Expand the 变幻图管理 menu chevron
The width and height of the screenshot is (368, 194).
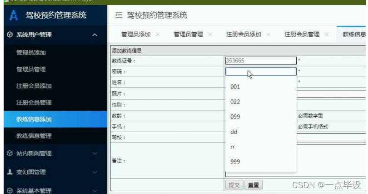pyautogui.click(x=94, y=172)
